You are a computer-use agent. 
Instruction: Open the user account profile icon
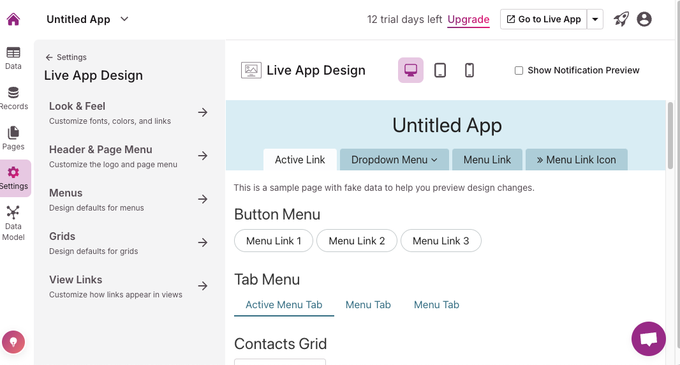tap(644, 19)
